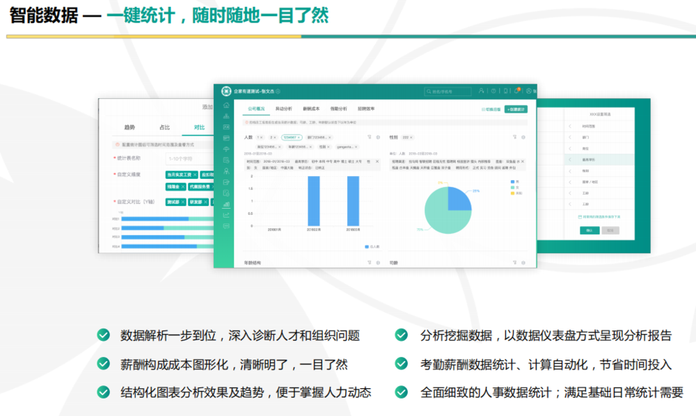Open settings gear in 性别 chart panel

(x=523, y=137)
